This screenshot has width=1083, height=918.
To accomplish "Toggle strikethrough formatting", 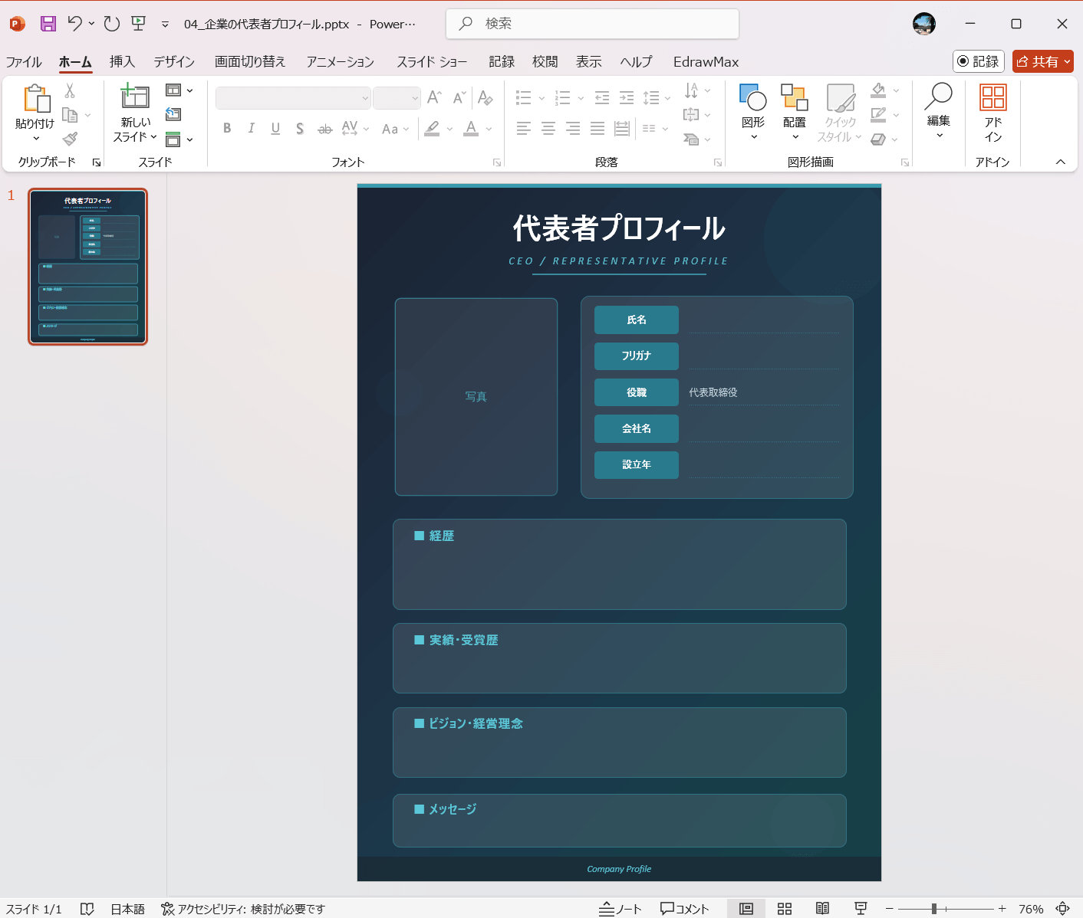I will point(324,128).
